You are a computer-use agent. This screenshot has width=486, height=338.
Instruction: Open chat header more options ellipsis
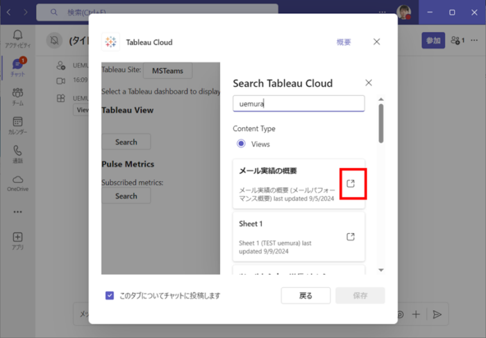pyautogui.click(x=474, y=40)
